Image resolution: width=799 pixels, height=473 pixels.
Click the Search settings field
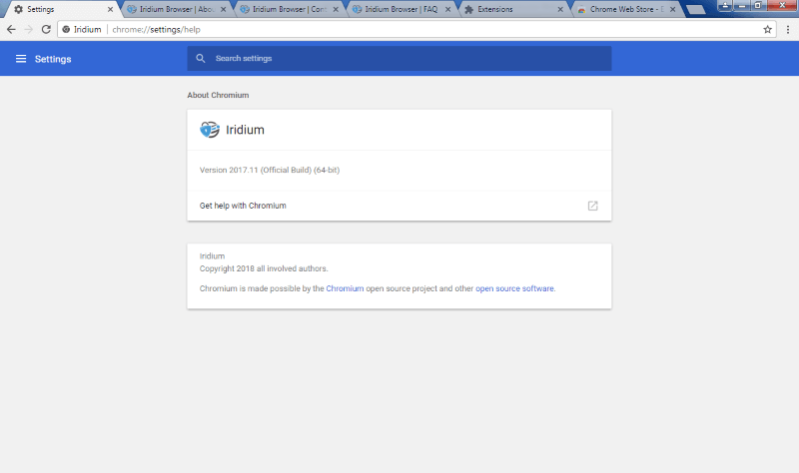pos(399,59)
